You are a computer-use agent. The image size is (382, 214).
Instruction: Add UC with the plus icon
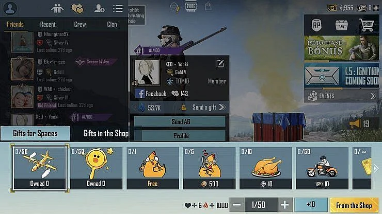(376, 8)
